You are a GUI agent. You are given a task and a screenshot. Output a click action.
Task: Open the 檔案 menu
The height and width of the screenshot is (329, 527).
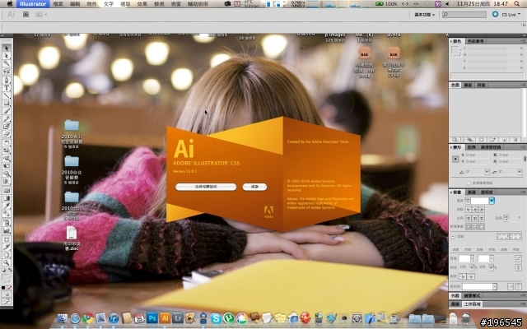(x=58, y=4)
